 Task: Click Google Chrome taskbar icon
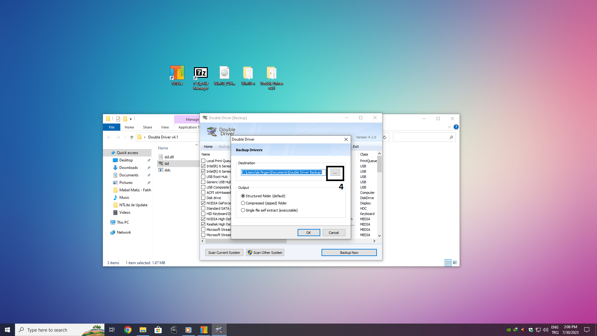[x=127, y=330]
